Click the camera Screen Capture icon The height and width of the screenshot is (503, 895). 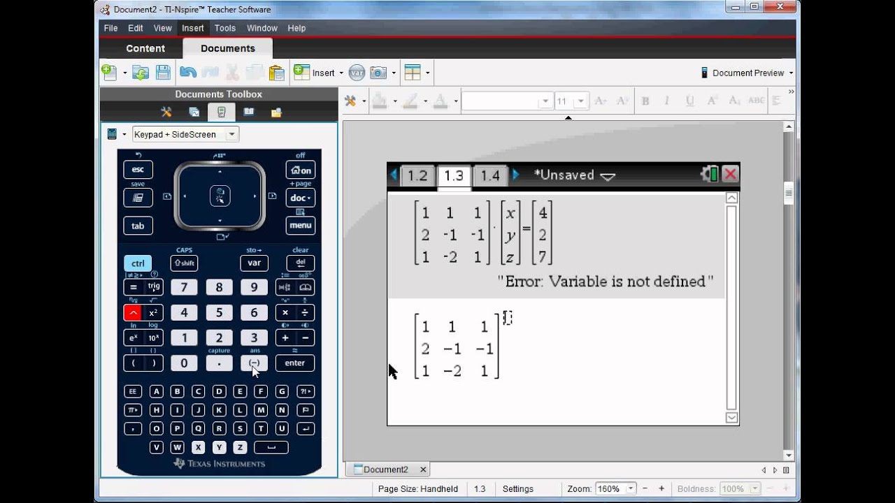click(378, 73)
